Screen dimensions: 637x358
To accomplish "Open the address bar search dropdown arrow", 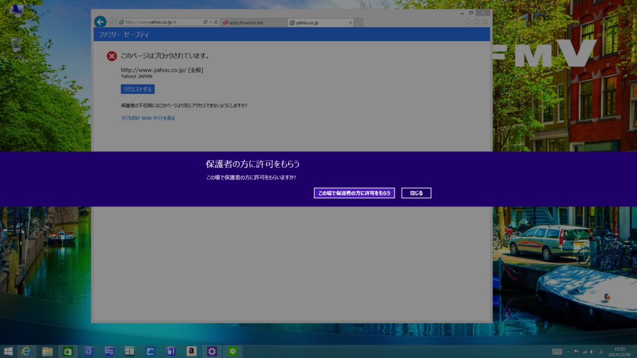I will 211,22.
